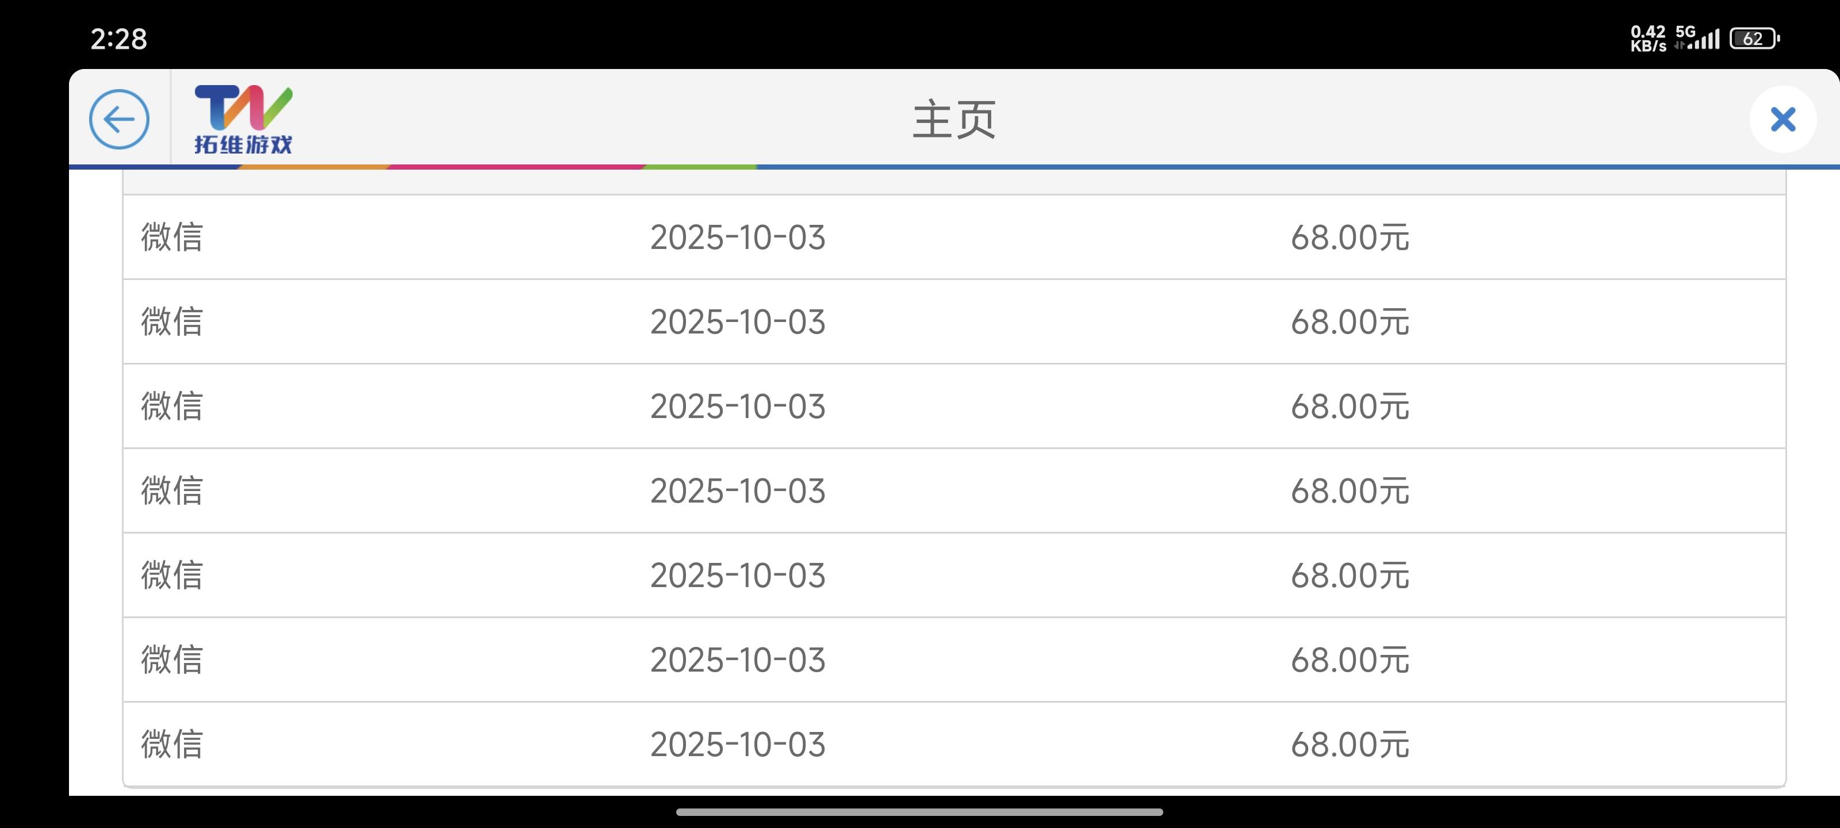Click 68.00元 in the third payment row

pyautogui.click(x=1350, y=407)
